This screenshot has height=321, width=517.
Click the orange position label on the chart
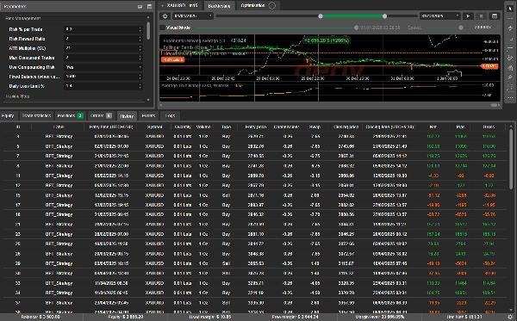click(173, 59)
